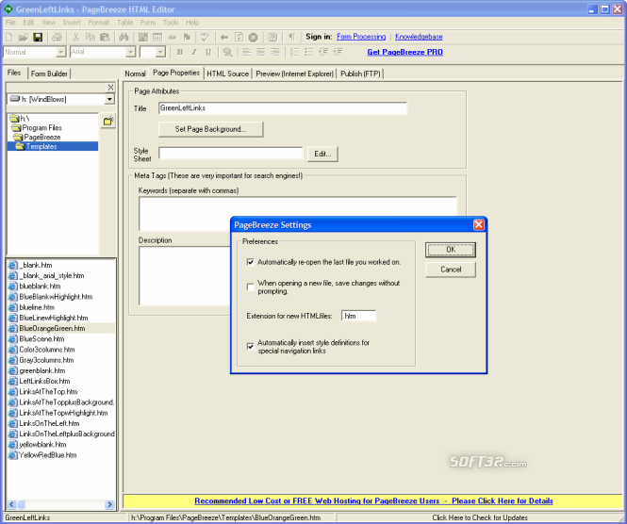Switch to the Publish (FTP) tab
Screen dimensions: 627x524
(360, 74)
